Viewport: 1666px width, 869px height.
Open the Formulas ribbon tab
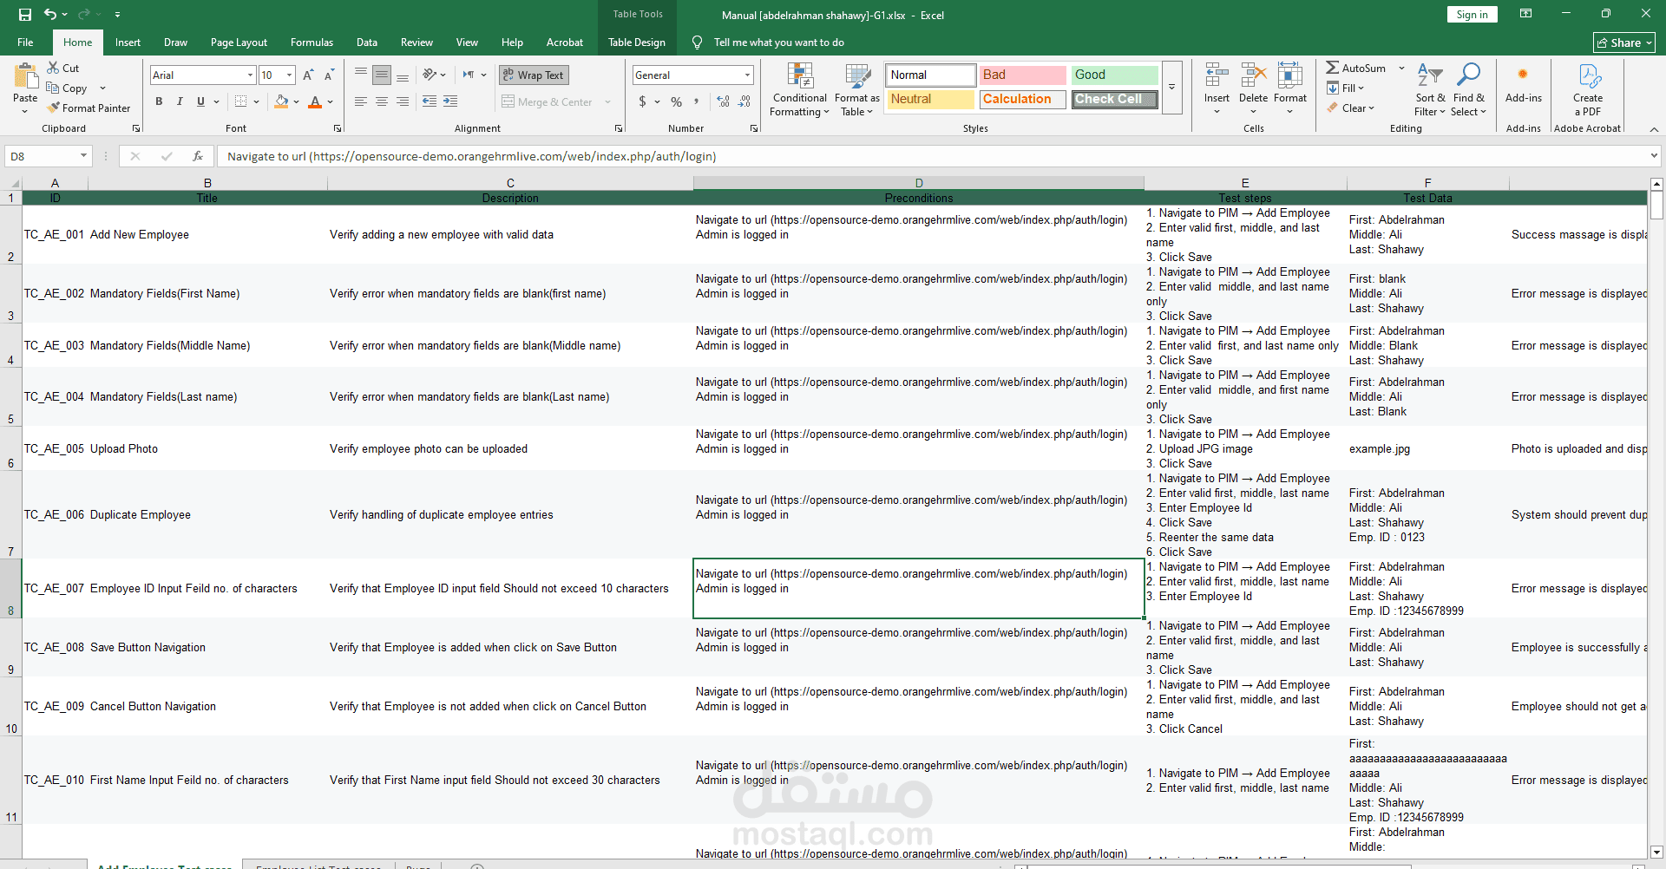[x=312, y=42]
